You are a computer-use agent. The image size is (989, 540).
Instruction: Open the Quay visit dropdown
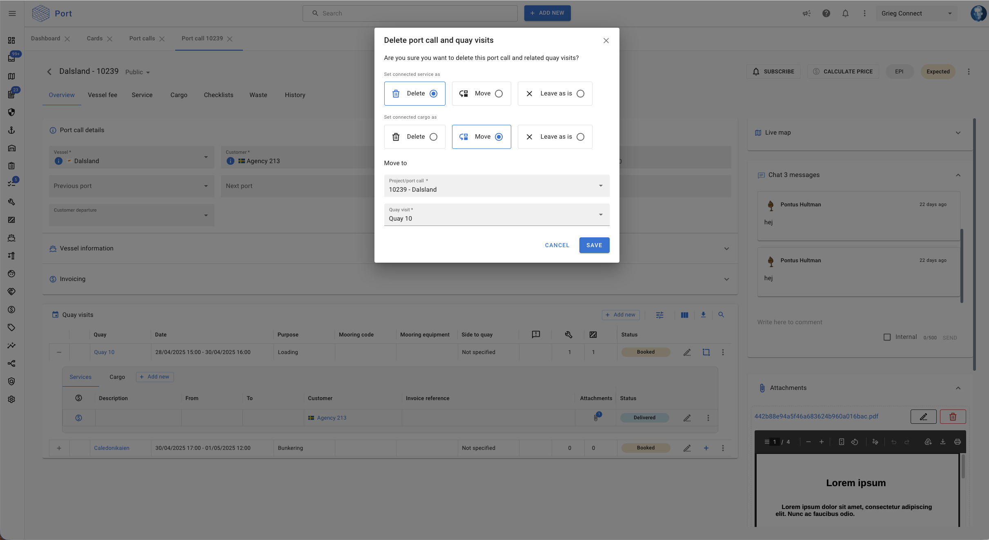496,215
